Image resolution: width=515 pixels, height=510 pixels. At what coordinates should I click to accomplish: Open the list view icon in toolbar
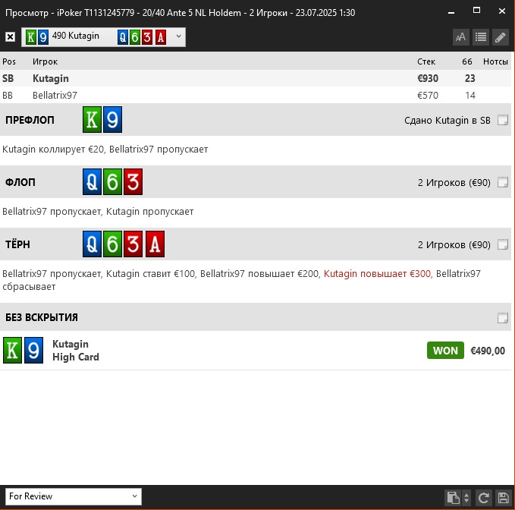click(x=481, y=37)
